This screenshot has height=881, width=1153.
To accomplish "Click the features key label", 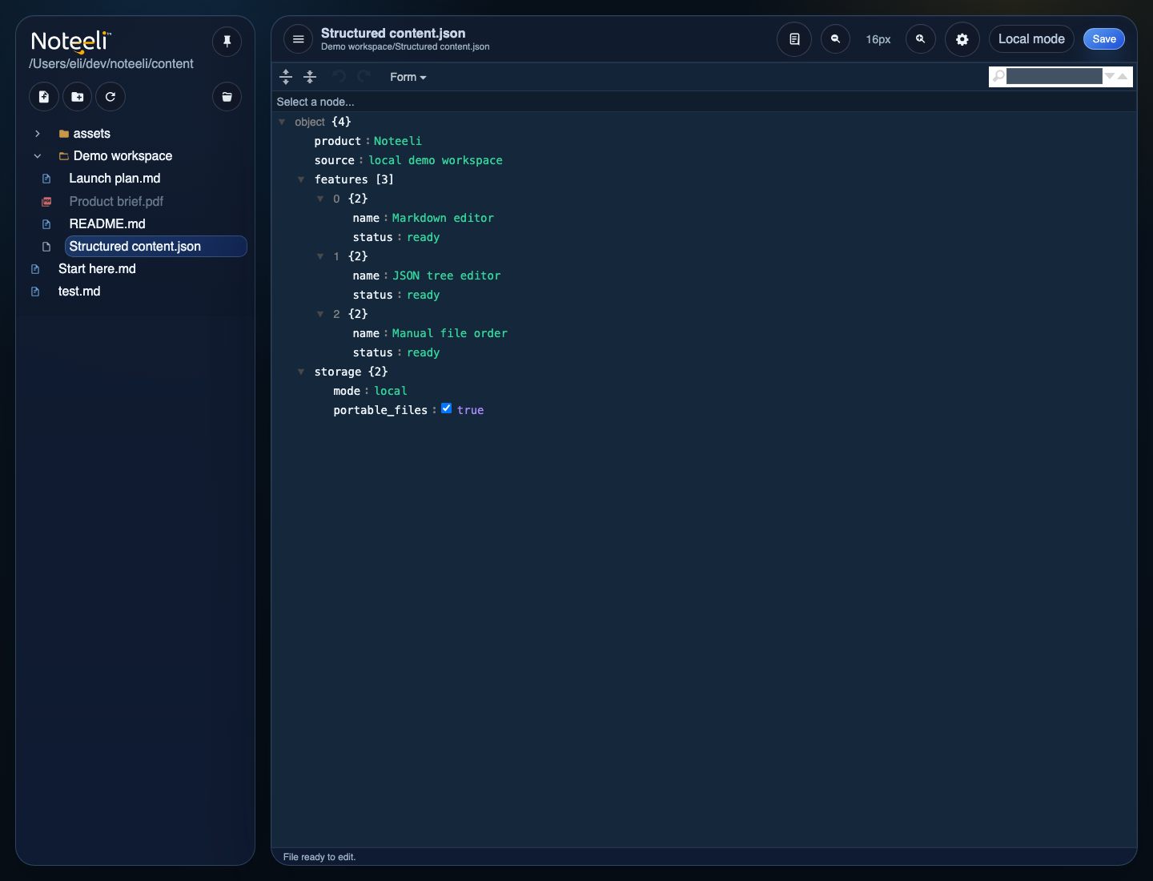I will coord(341,179).
